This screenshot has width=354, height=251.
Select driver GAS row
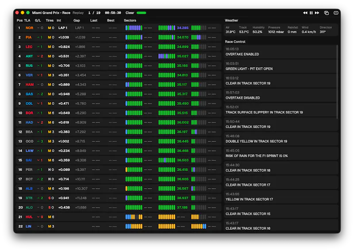tap(118, 94)
